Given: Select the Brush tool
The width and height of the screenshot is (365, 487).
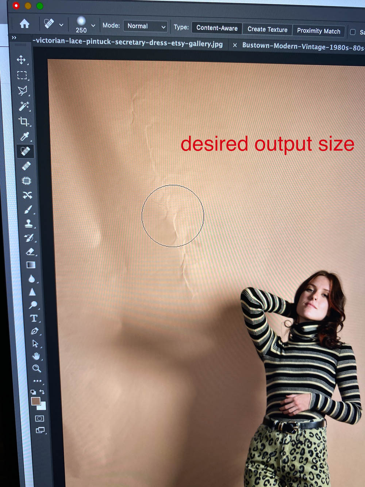Looking at the screenshot, I should (28, 210).
